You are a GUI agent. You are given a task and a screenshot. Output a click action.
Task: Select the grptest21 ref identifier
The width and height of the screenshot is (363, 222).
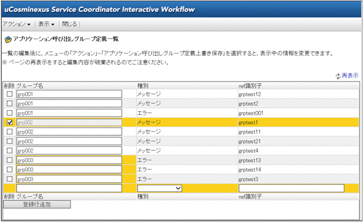coord(249,142)
